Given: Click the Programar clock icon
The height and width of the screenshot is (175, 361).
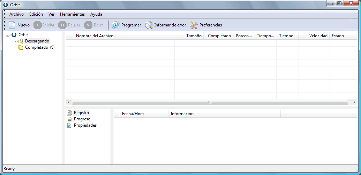Looking at the screenshot, I should tap(116, 25).
